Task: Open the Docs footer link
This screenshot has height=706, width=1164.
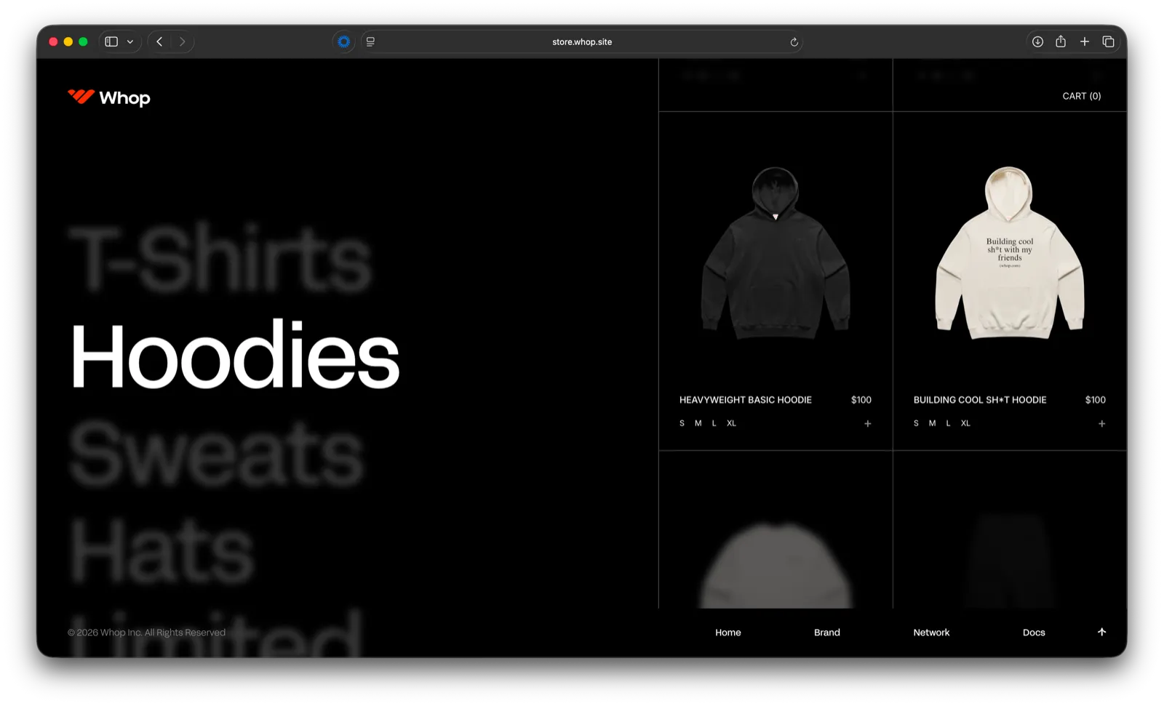Action: 1034,633
